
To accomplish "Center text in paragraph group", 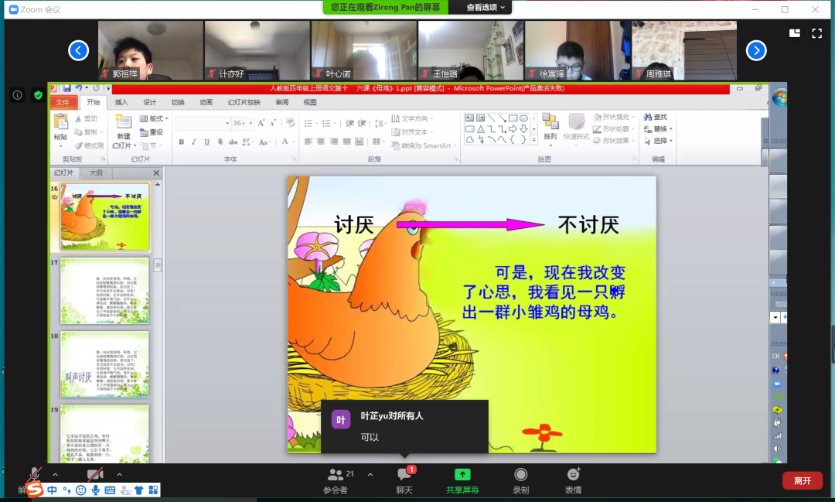I will click(321, 142).
